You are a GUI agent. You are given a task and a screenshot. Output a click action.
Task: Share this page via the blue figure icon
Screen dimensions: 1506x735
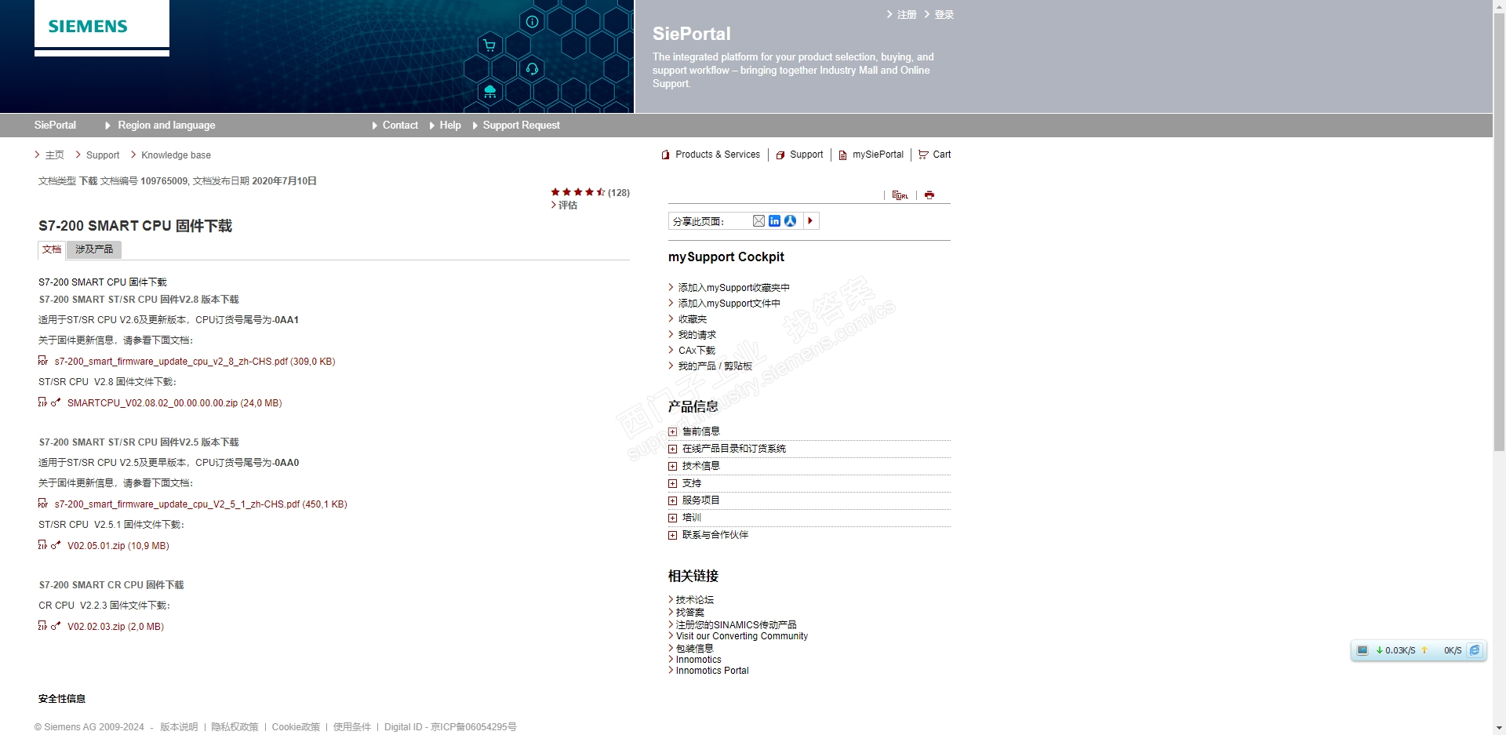(x=790, y=221)
